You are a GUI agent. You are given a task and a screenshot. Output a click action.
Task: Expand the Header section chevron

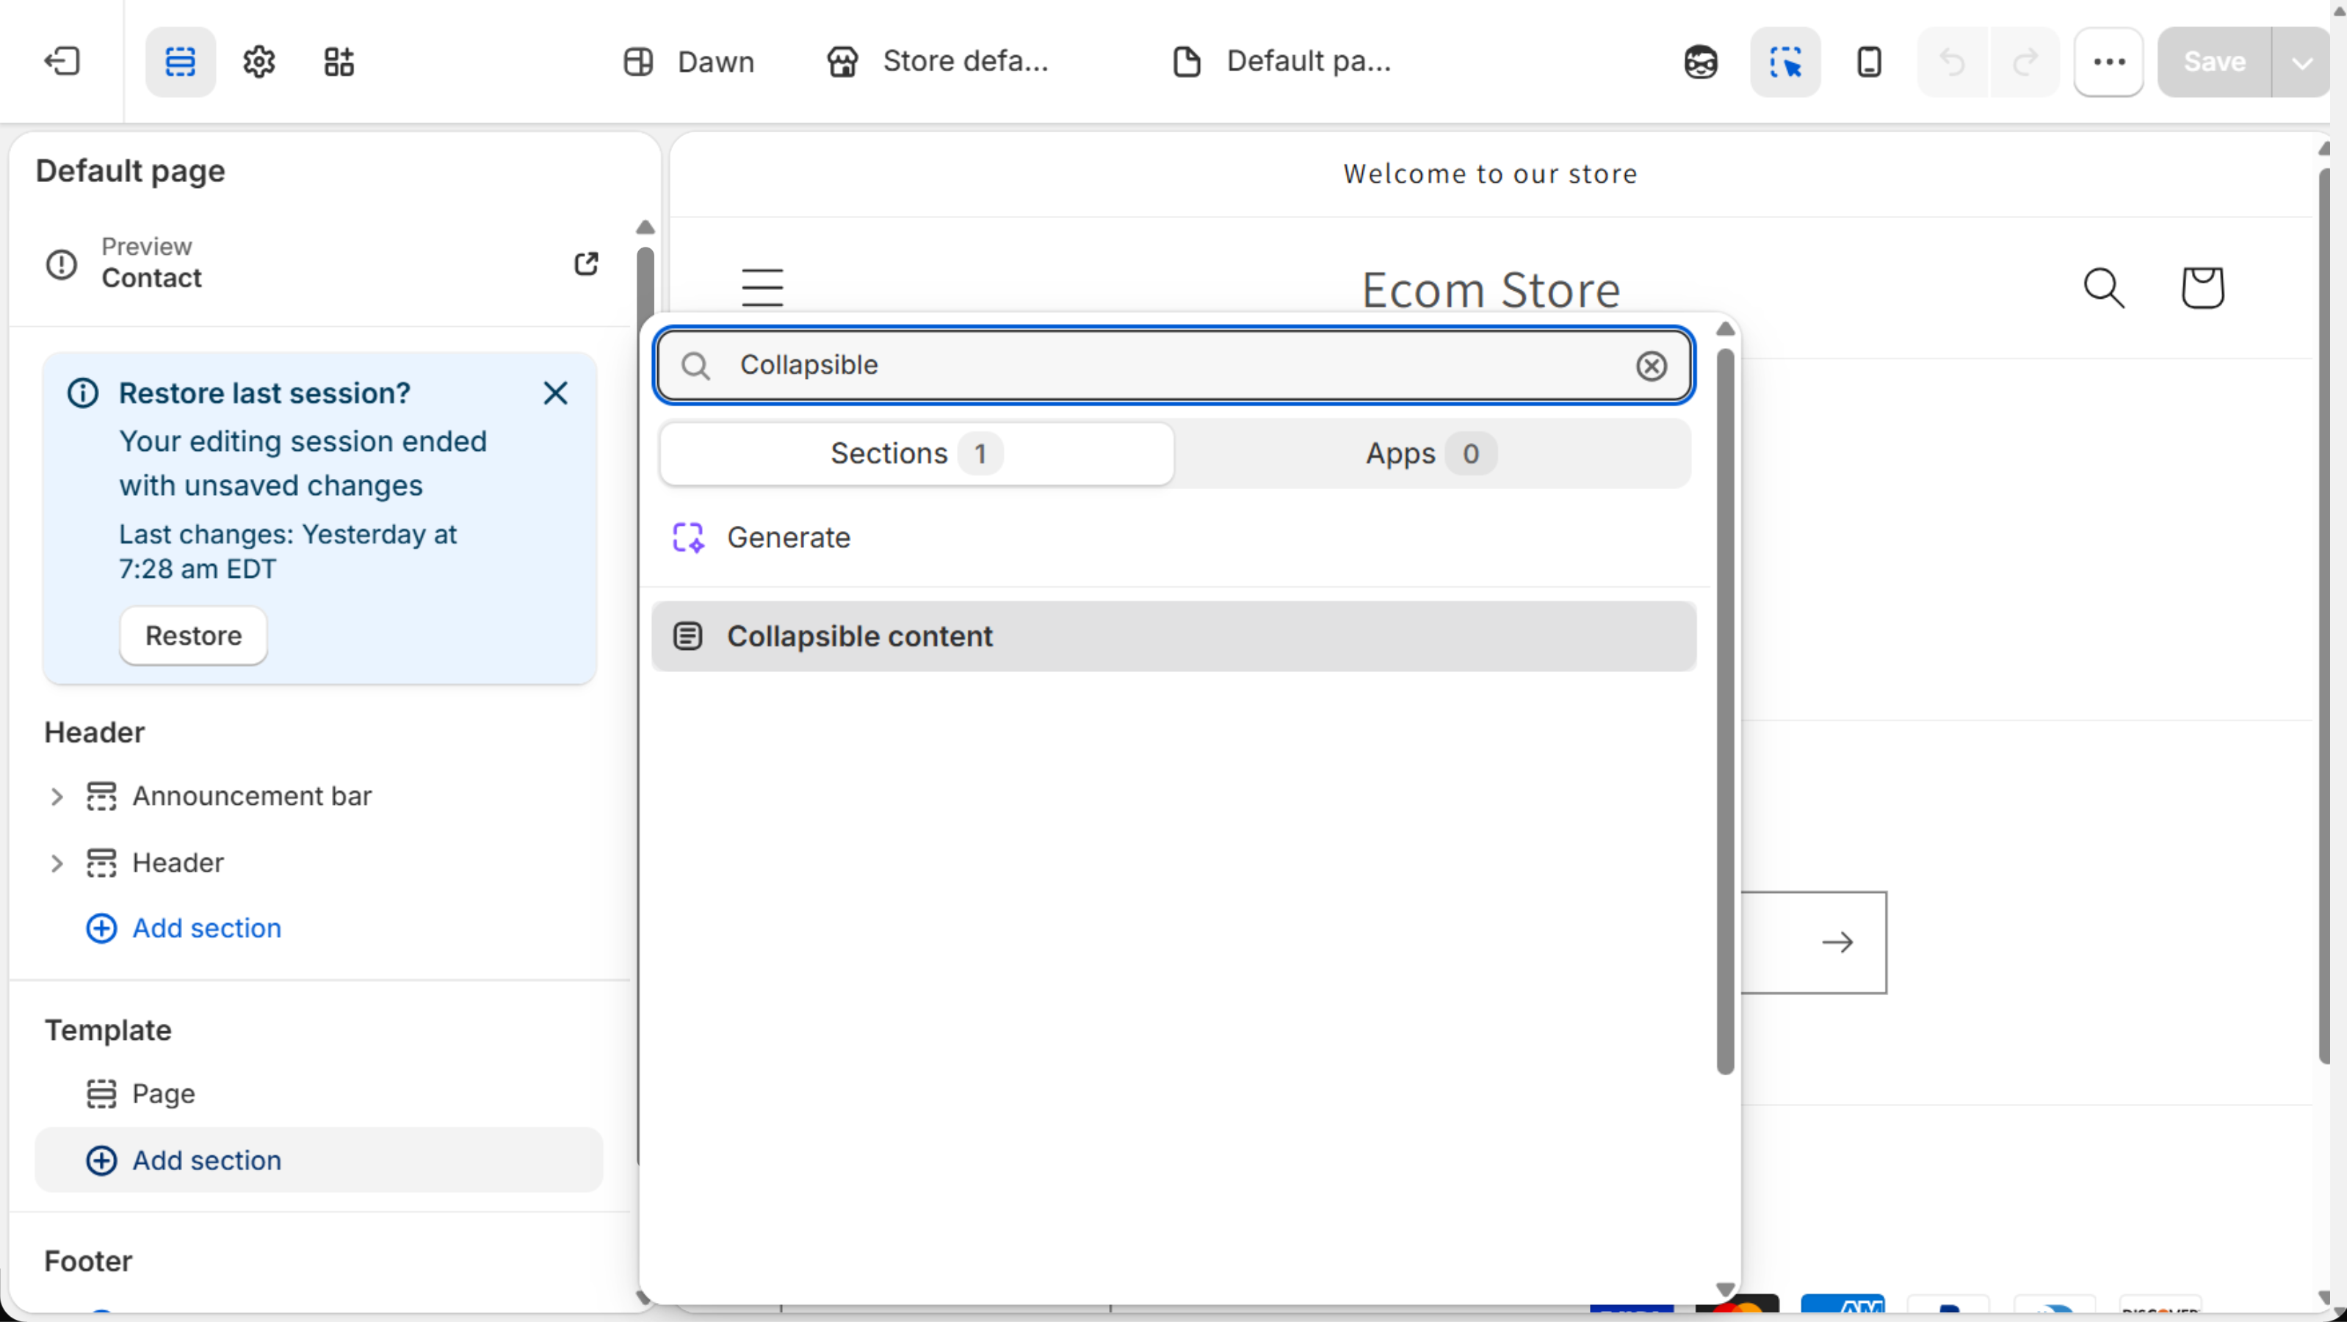pyautogui.click(x=57, y=863)
